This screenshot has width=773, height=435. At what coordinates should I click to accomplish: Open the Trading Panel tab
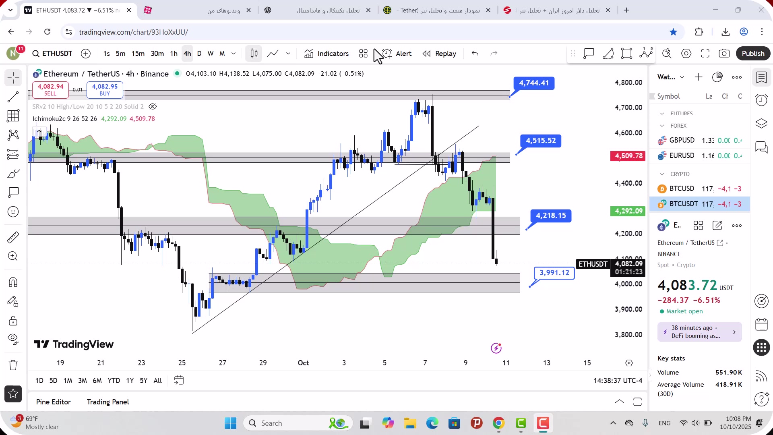pos(108,402)
